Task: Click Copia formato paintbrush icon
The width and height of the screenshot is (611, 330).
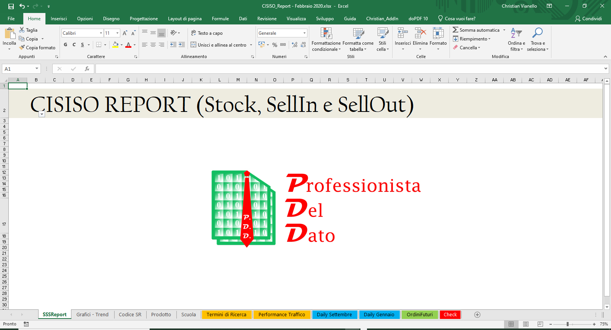Action: [22, 47]
